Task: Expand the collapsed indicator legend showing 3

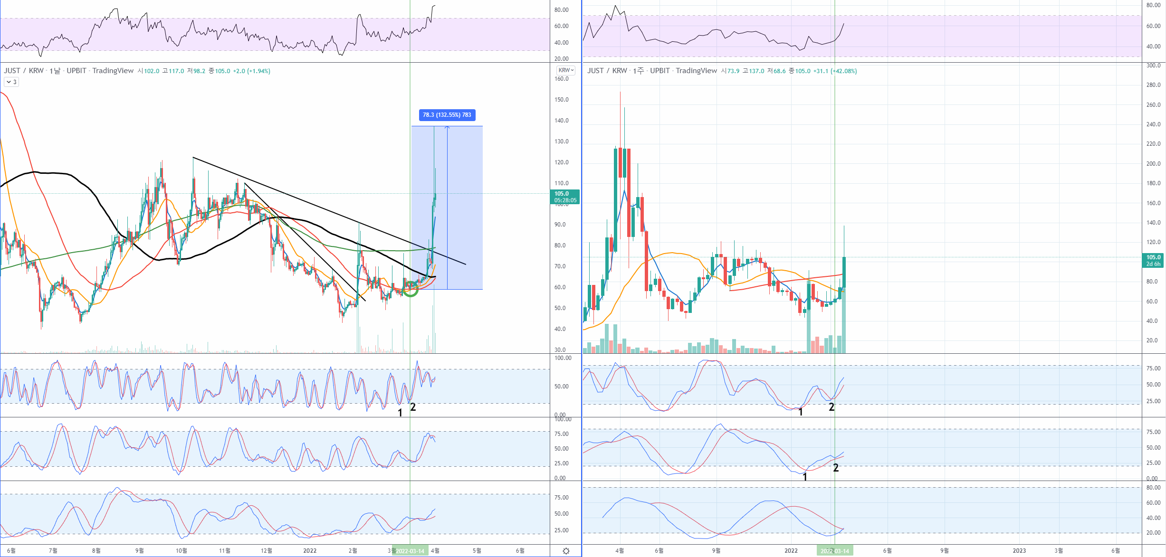Action: point(11,82)
